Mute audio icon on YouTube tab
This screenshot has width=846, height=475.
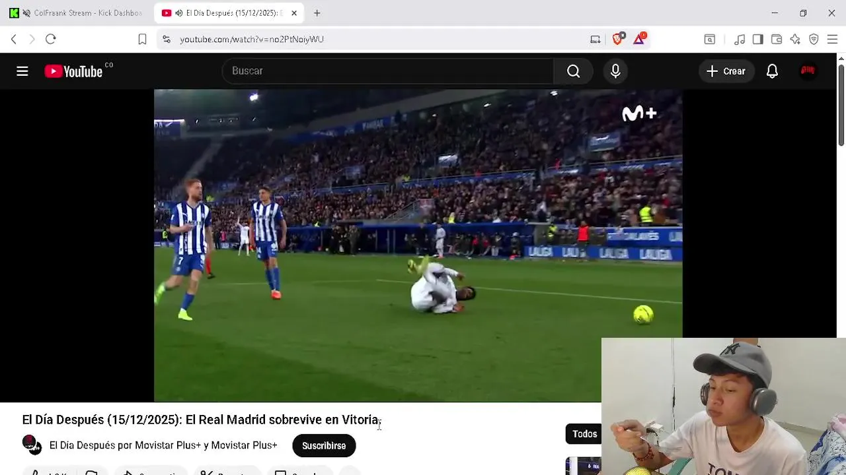[x=178, y=13]
